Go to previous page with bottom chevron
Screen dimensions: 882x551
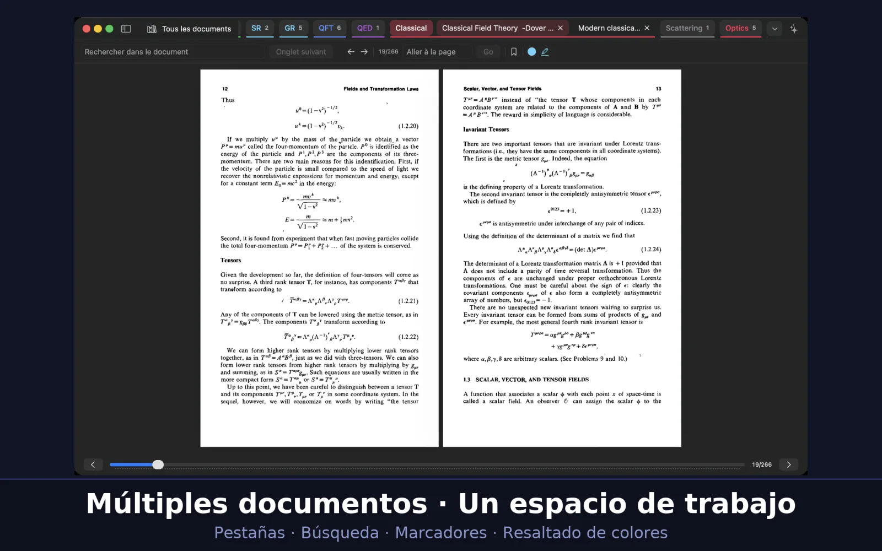coord(93,464)
